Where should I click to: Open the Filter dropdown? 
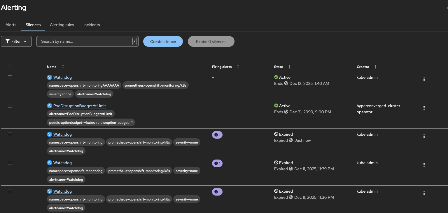tap(16, 42)
